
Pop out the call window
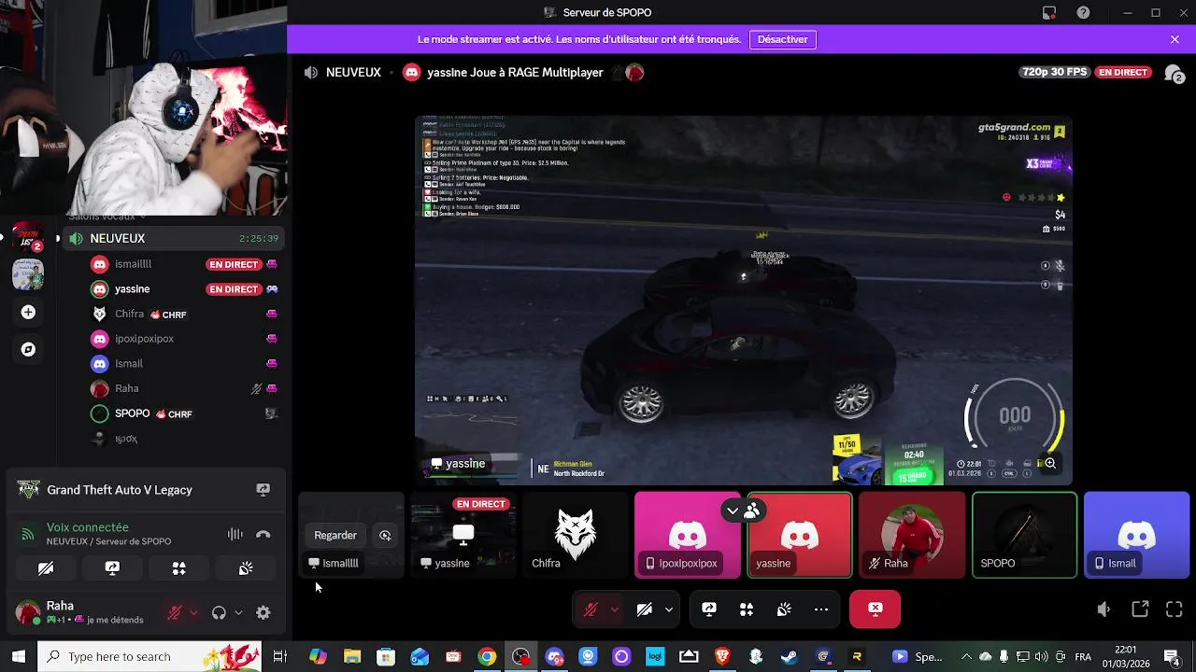point(1140,609)
